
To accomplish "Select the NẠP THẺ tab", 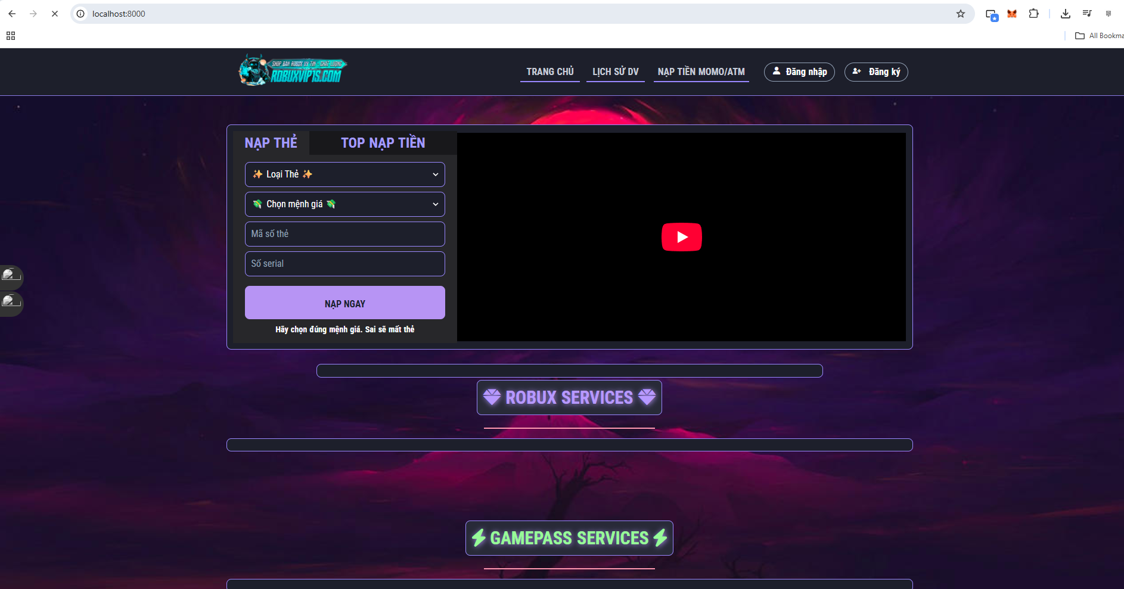I will coord(271,143).
